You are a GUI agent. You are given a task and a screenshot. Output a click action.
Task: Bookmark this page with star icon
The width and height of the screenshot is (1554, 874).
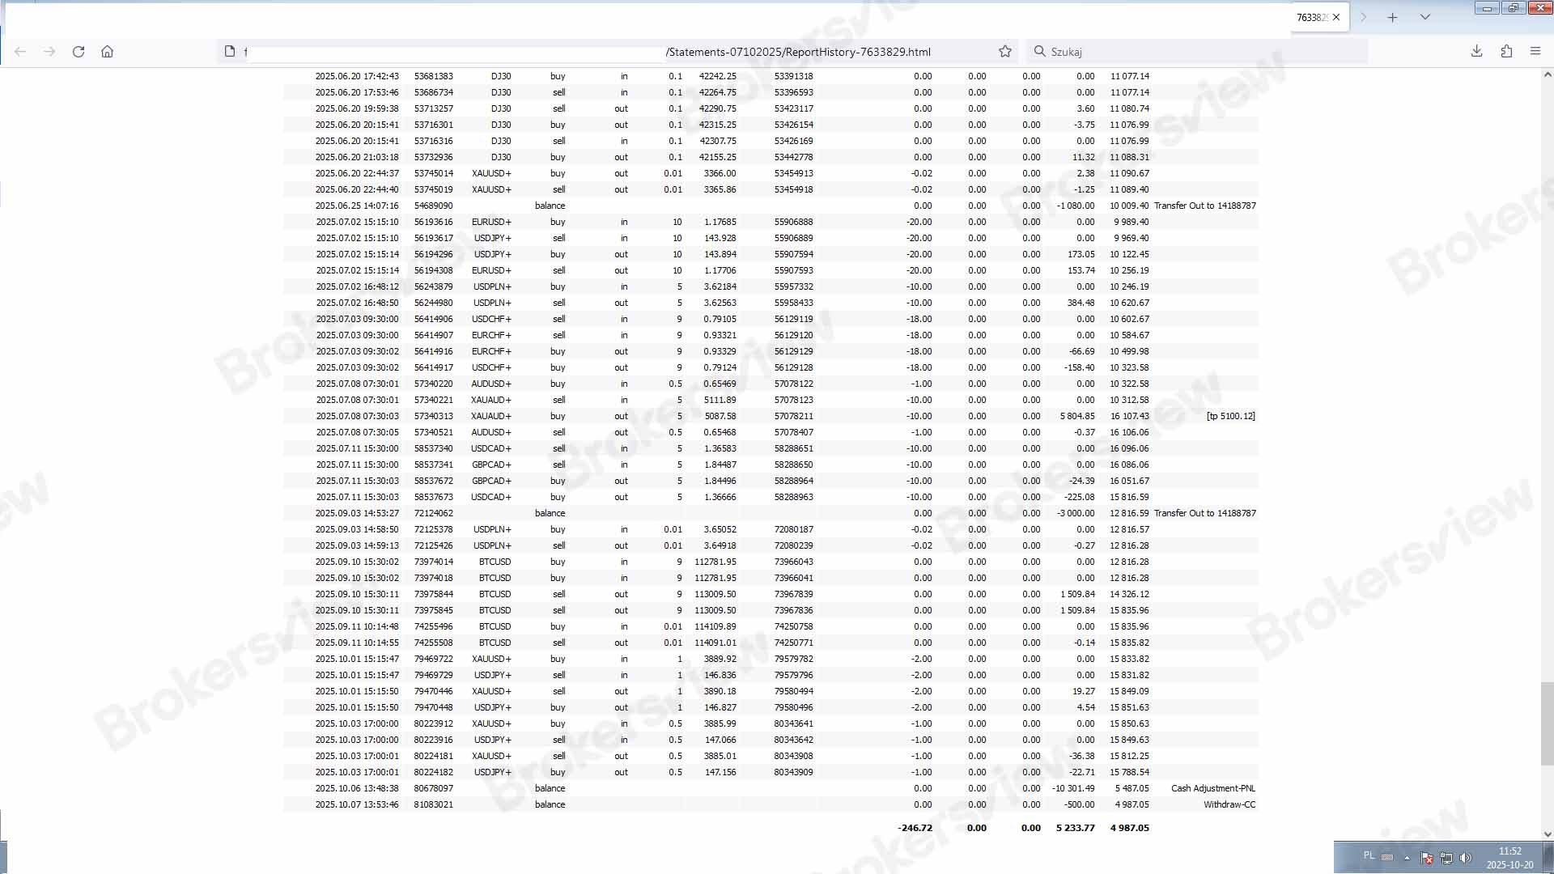click(x=1005, y=52)
